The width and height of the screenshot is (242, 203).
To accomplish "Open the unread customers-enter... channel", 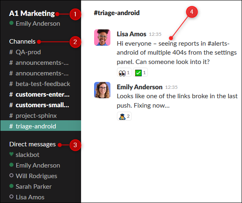I will point(41,95).
